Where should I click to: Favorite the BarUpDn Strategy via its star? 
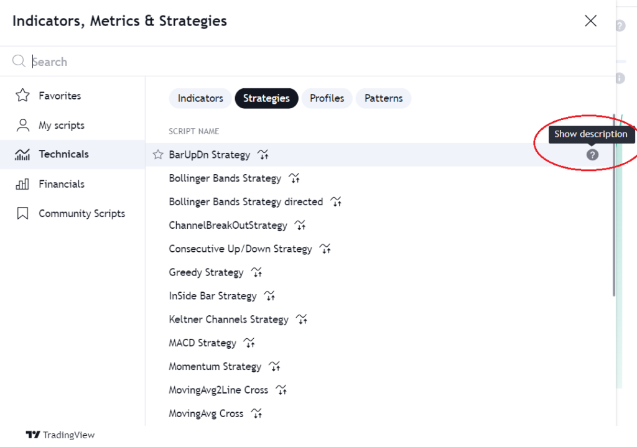click(x=157, y=154)
